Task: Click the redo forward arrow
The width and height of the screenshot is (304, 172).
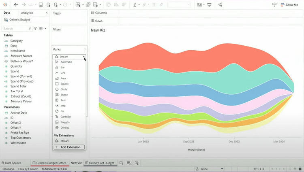Action: 24,5
